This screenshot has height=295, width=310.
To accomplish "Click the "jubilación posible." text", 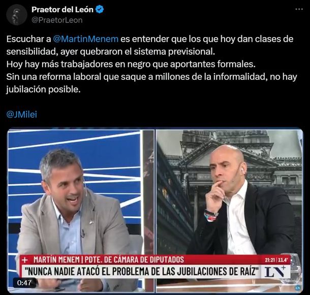I will point(44,89).
